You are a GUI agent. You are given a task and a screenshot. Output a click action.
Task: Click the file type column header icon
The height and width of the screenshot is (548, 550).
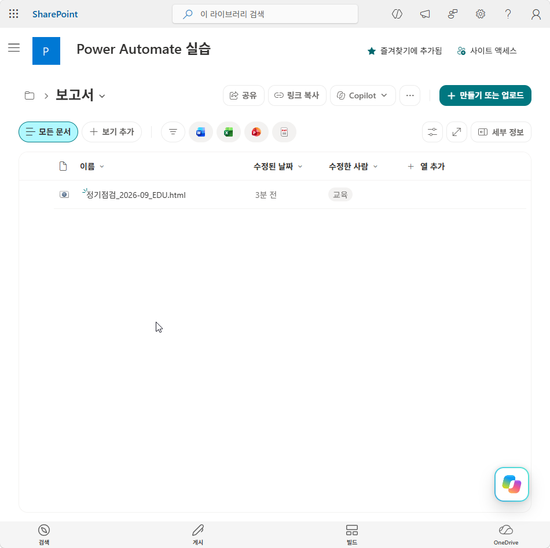pos(63,166)
